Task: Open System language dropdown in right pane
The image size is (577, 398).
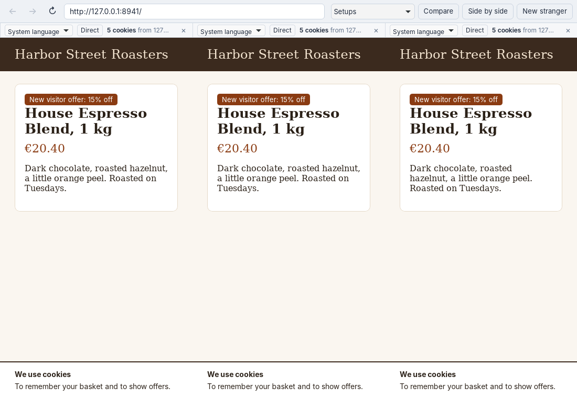Action: (x=423, y=30)
